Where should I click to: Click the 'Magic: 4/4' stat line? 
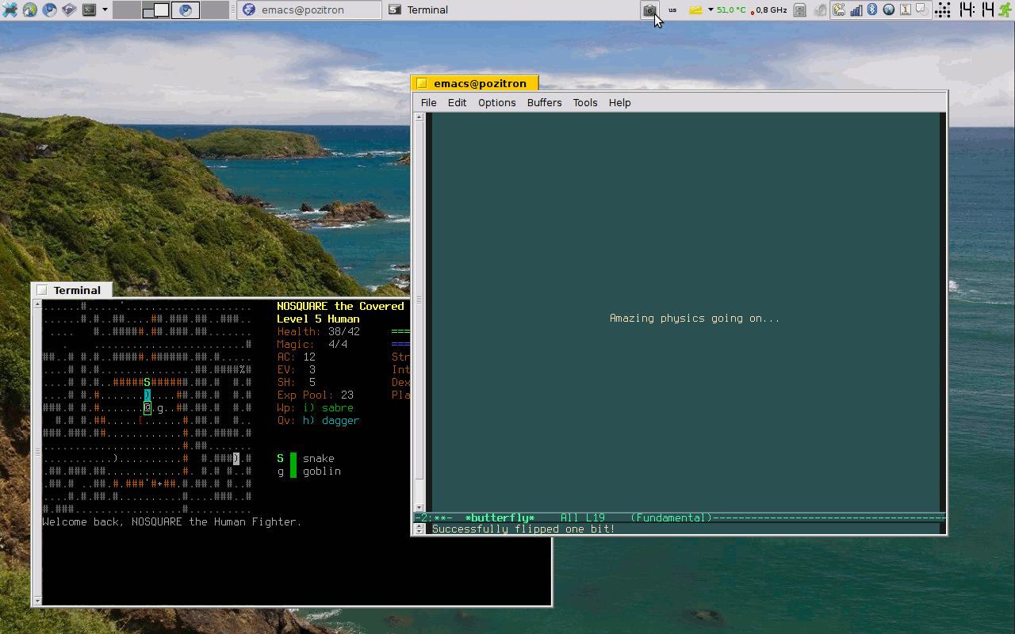click(312, 345)
